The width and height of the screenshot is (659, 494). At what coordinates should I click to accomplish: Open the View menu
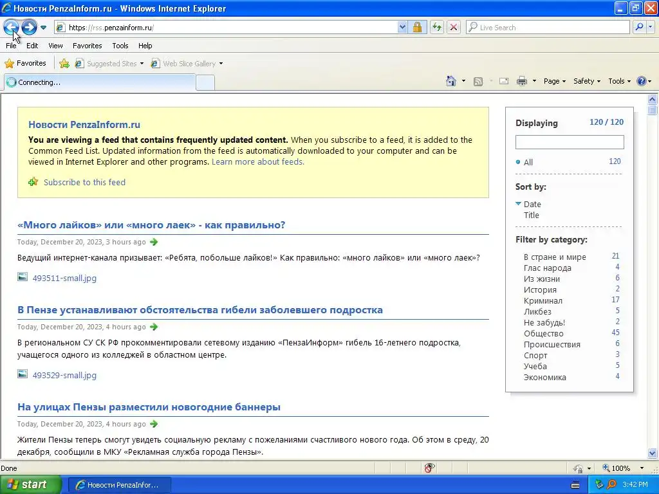tap(55, 46)
